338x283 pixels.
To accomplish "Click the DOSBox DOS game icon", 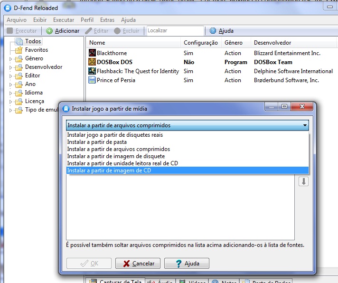I will (92, 62).
